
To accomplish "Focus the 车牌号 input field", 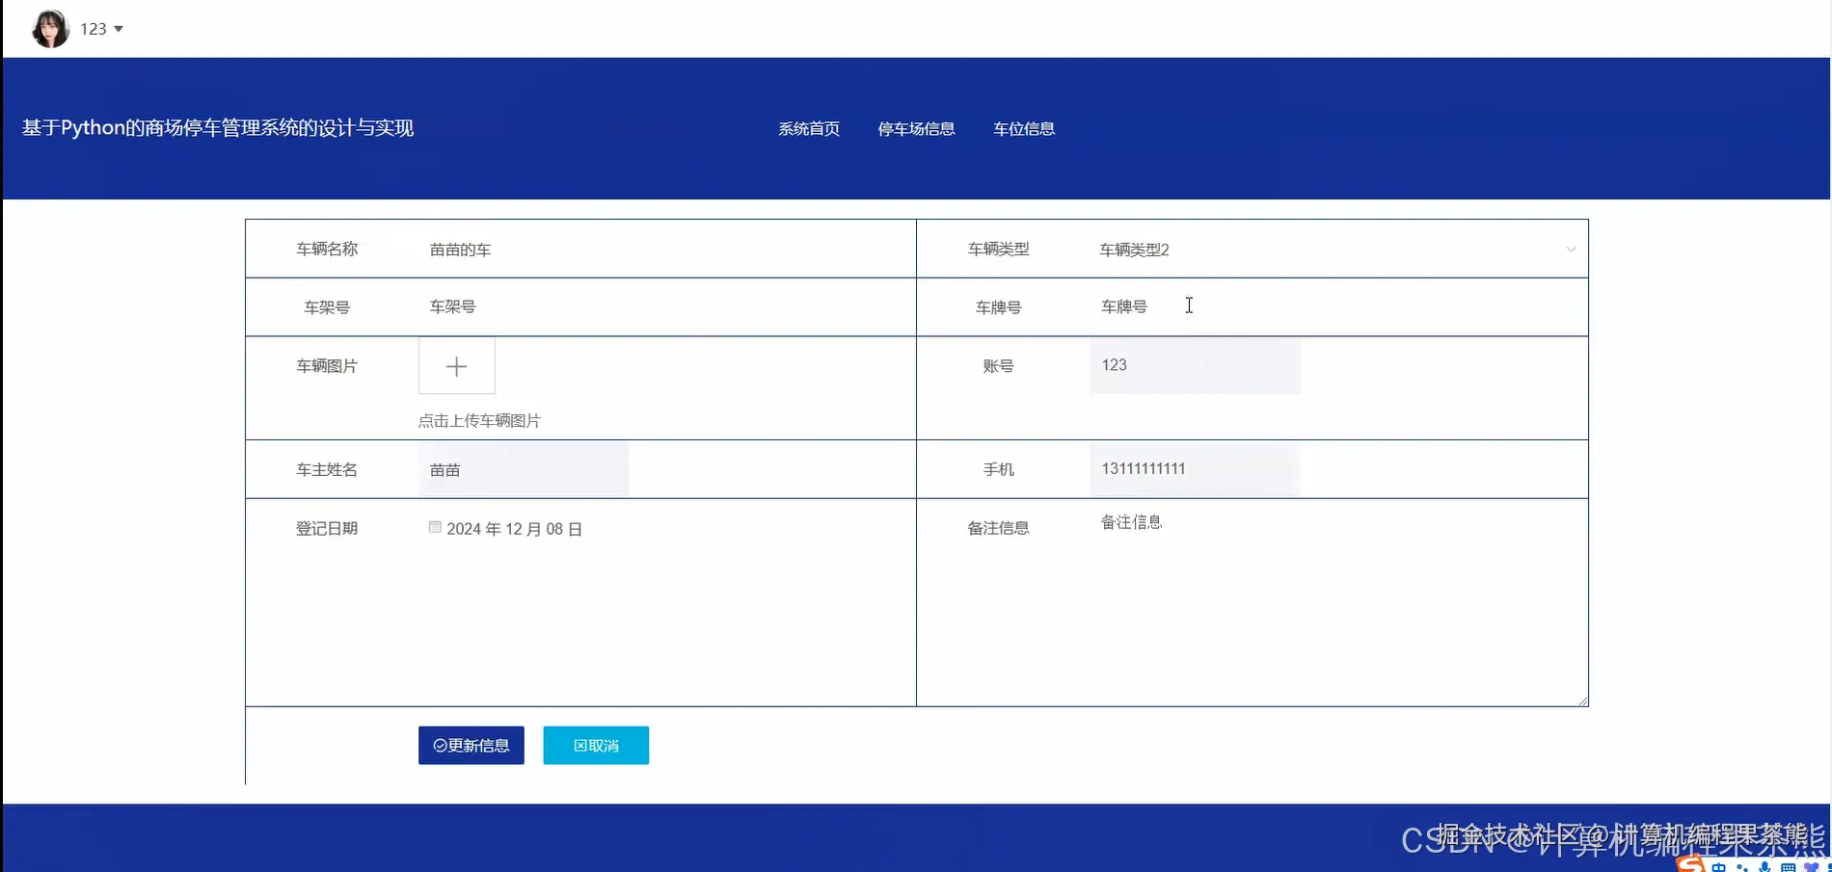I will 1338,307.
